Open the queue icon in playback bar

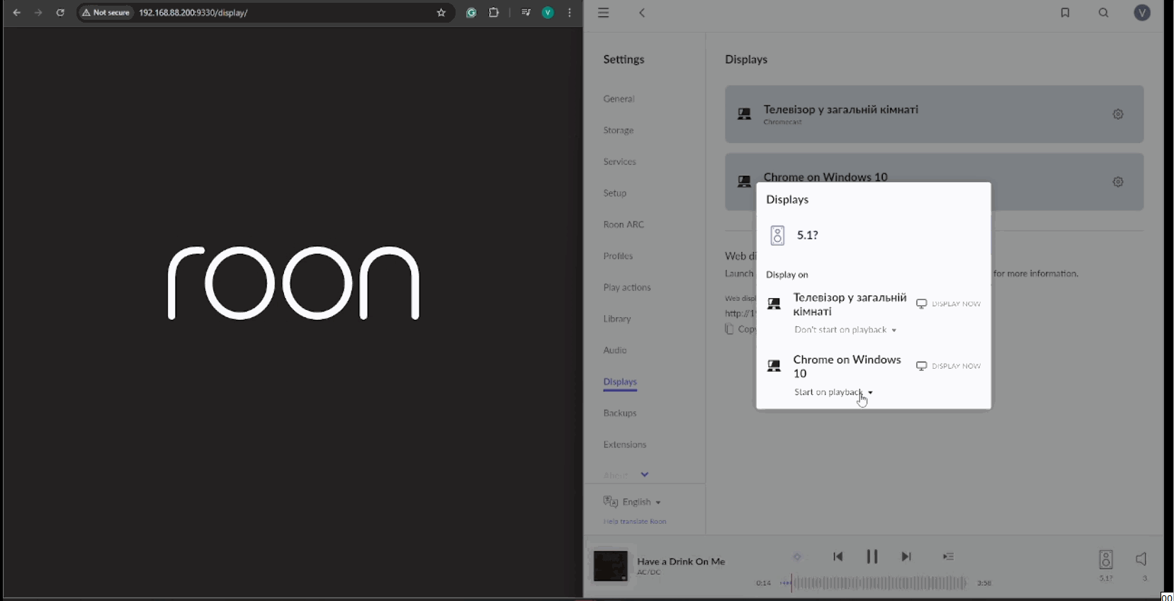pyautogui.click(x=948, y=556)
